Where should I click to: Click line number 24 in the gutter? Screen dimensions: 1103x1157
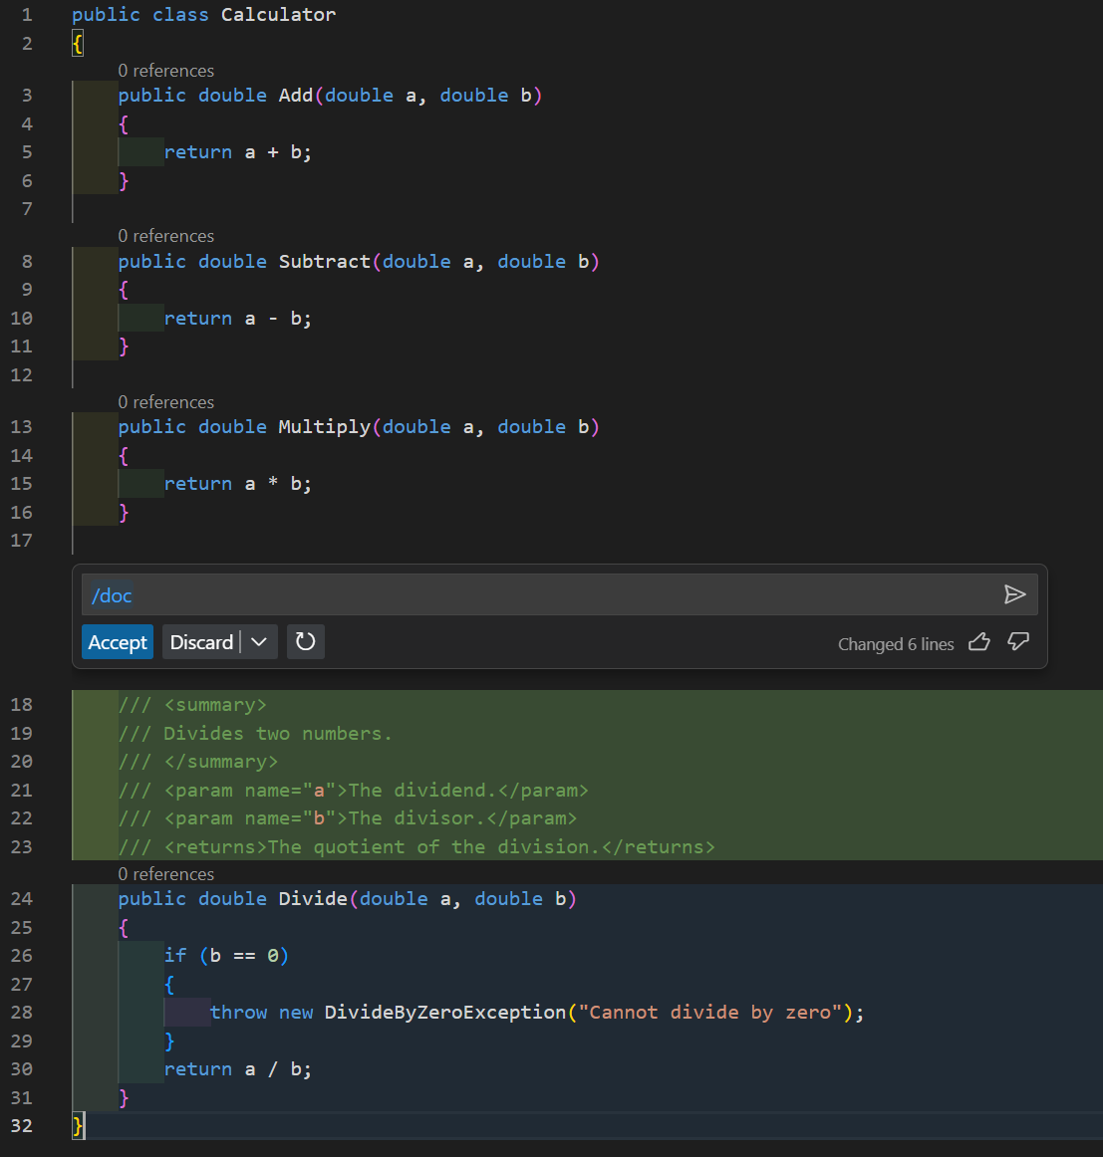point(21,899)
